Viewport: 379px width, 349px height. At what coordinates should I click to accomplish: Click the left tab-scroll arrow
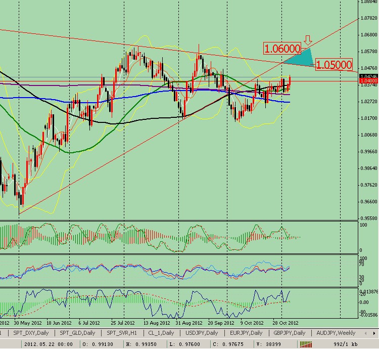pyautogui.click(x=366, y=333)
